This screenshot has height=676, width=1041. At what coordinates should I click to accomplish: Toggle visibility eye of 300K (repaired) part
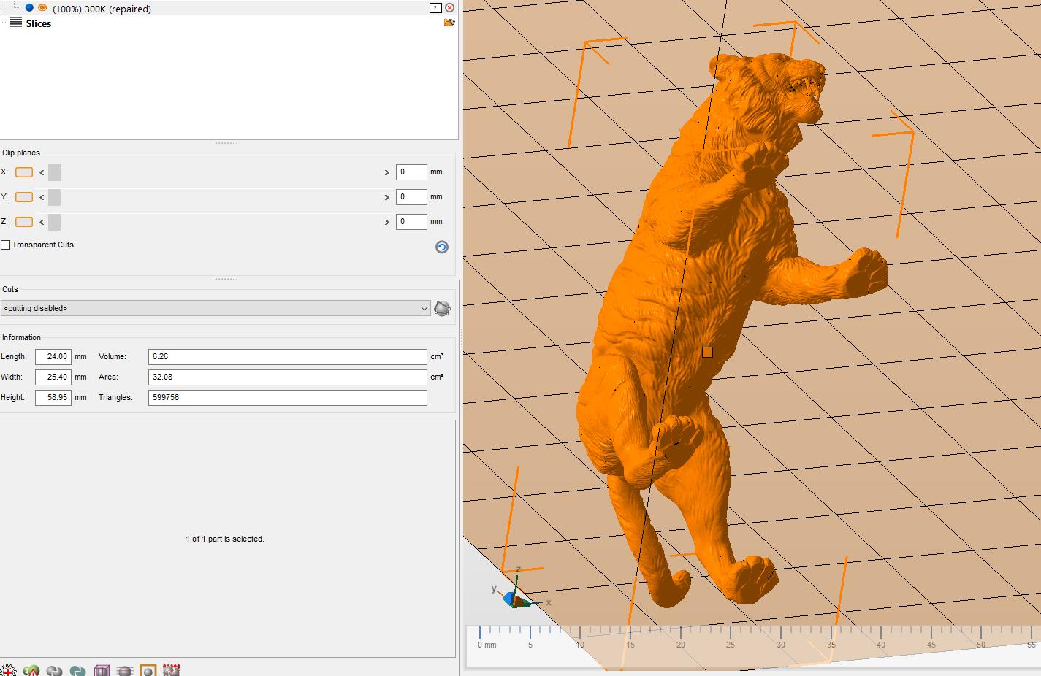pyautogui.click(x=42, y=8)
